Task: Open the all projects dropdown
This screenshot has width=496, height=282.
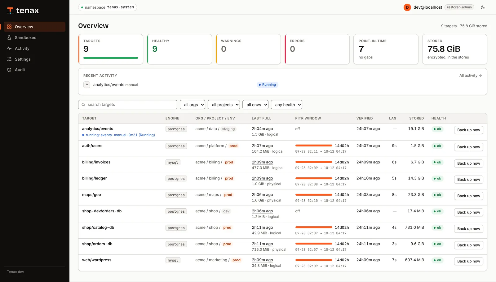Action: 224,105
